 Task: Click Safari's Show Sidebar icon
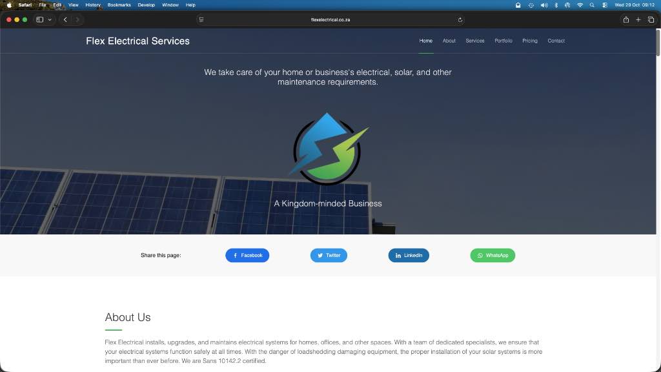tap(39, 20)
